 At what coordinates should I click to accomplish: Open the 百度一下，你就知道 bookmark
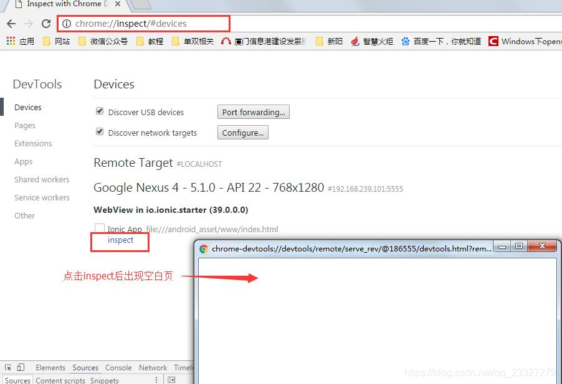(x=441, y=41)
